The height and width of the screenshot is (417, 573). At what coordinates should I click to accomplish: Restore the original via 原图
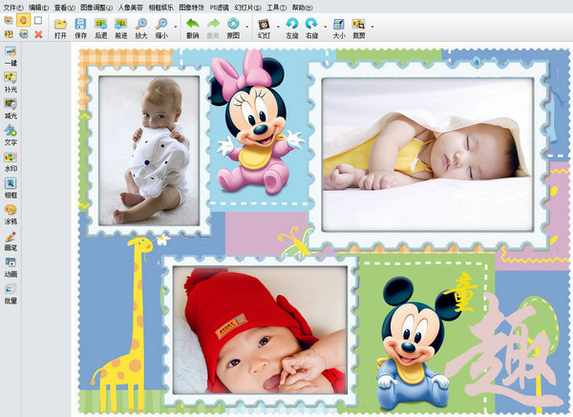[233, 29]
